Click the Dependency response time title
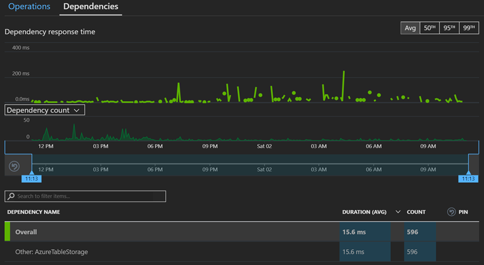484x265 pixels. pos(50,32)
